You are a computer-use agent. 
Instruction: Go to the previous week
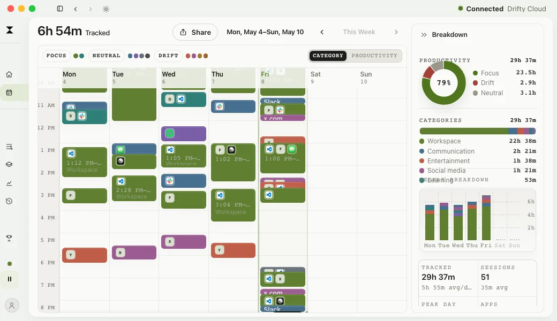[x=322, y=32]
